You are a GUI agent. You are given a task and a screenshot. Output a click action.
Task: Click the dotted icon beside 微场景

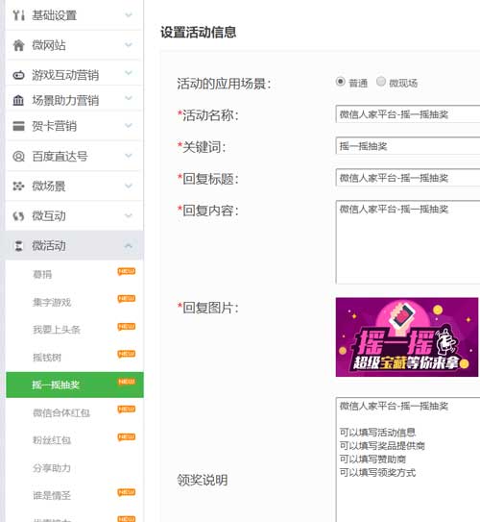pos(18,186)
